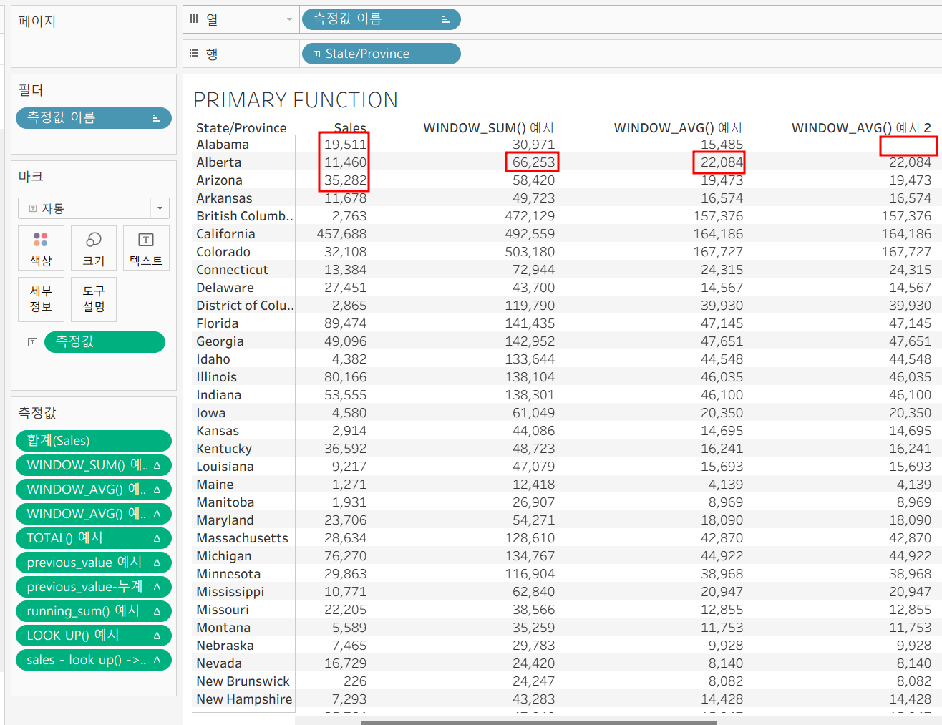
Task: Select the 측정값 이름 pill in the filters shelf
Action: click(x=94, y=118)
